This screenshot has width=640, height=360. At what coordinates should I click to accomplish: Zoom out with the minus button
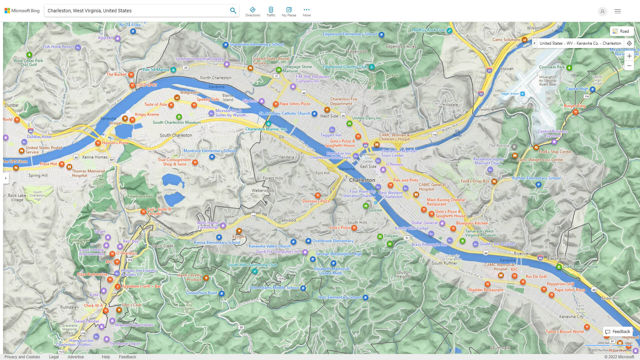click(x=629, y=66)
